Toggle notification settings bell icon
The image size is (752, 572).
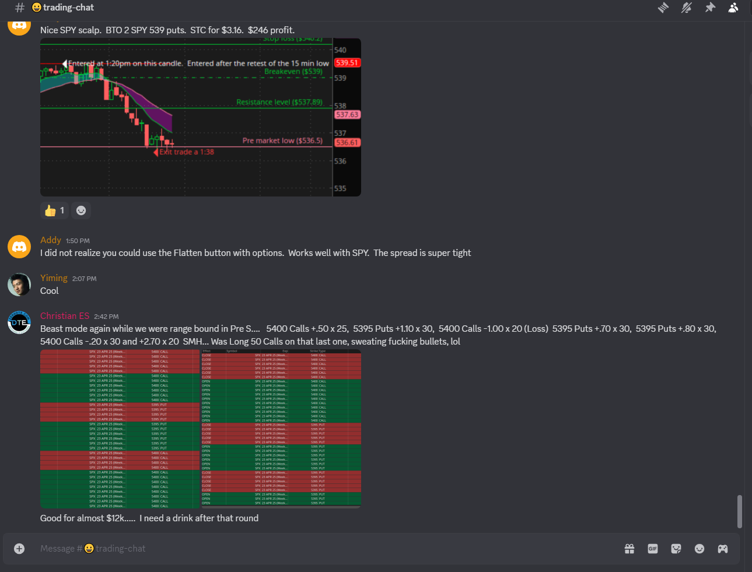(687, 8)
